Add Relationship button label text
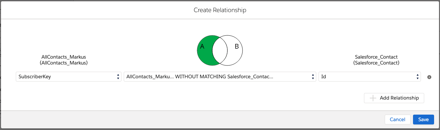The width and height of the screenshot is (440, 130). click(x=399, y=98)
